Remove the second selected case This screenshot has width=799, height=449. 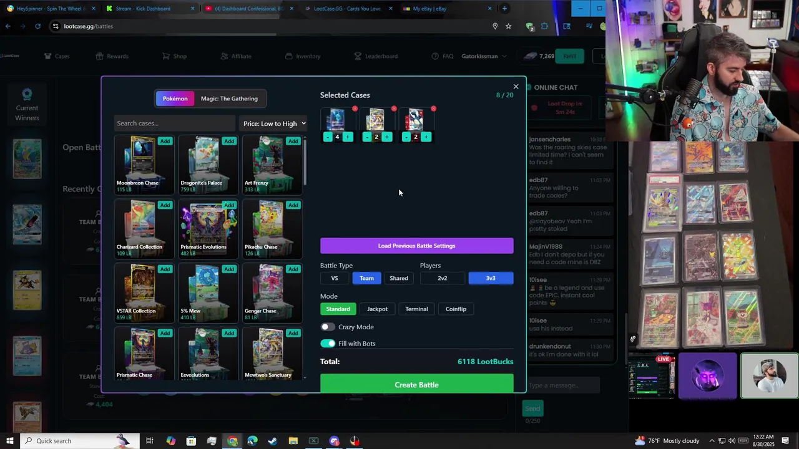[394, 109]
